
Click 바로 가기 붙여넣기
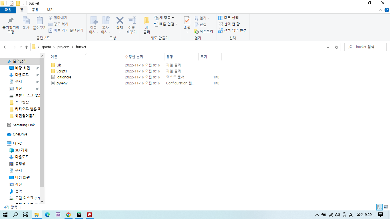66,30
